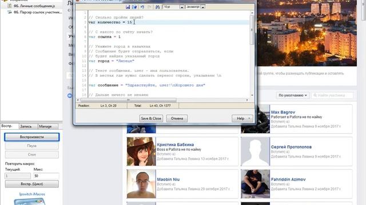This screenshot has width=366, height=205.
Task: Click the Save As icon in editor toolbar
Action: (x=134, y=7)
